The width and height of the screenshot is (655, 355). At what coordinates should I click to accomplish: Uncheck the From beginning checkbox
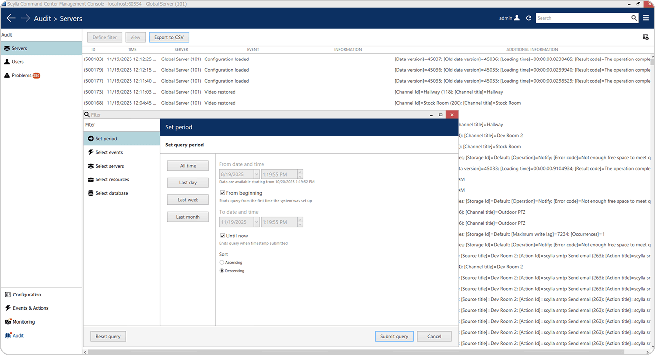point(223,193)
